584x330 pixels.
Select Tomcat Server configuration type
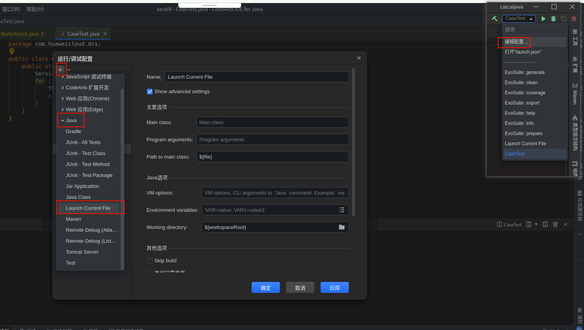89,252
